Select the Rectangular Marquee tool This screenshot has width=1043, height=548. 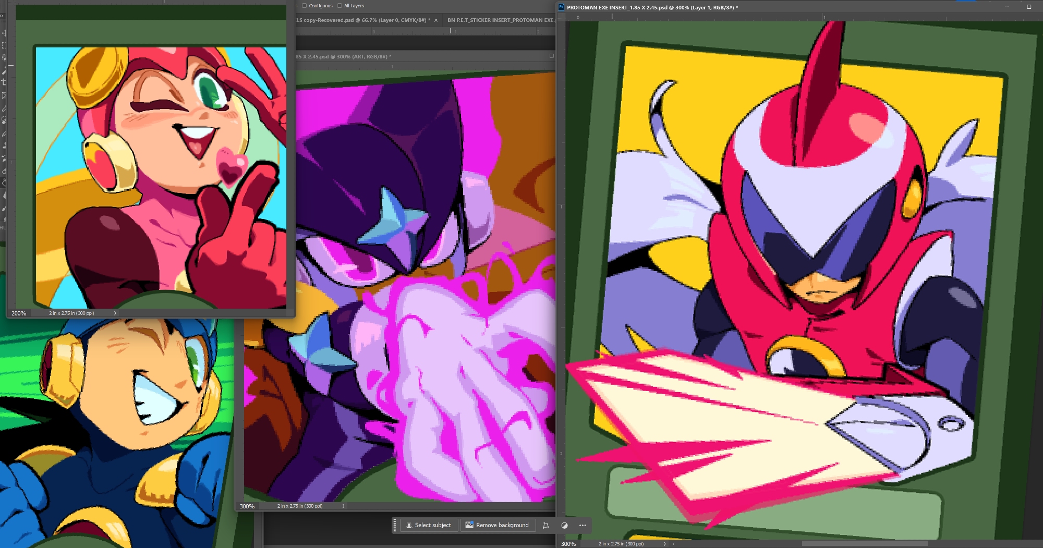click(x=4, y=45)
